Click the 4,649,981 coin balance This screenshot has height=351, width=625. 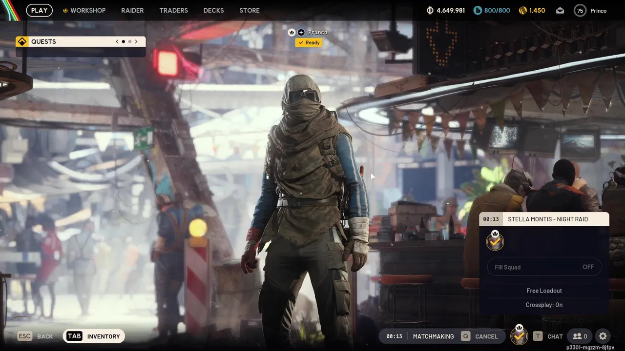click(x=451, y=10)
